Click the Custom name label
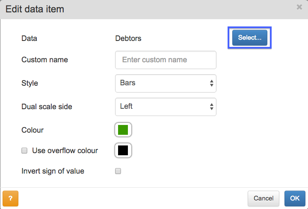 44,60
